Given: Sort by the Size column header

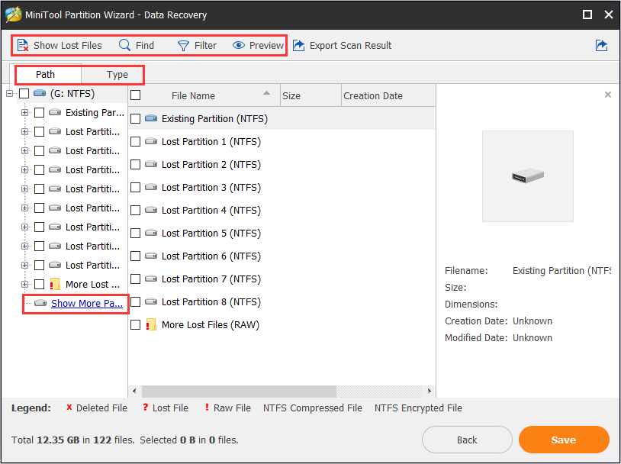Looking at the screenshot, I should pyautogui.click(x=310, y=95).
